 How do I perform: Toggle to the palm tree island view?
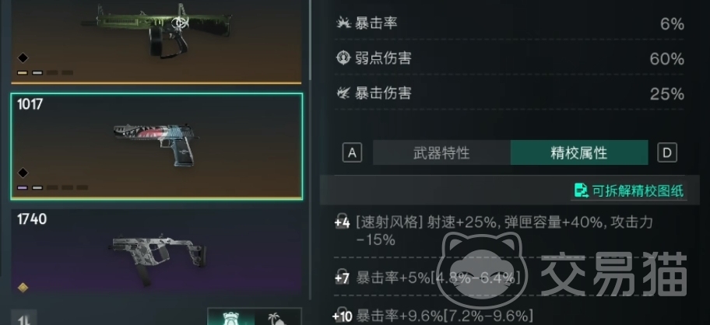(x=279, y=317)
